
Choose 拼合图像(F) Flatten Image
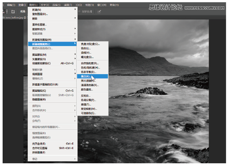tap(53, 152)
